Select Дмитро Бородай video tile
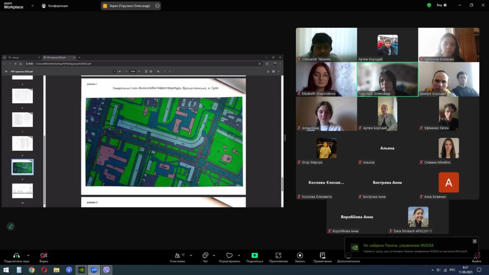 click(449, 79)
